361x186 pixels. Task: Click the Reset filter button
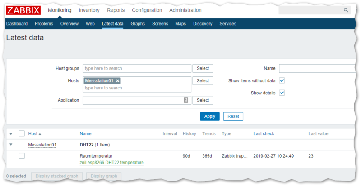(x=233, y=116)
